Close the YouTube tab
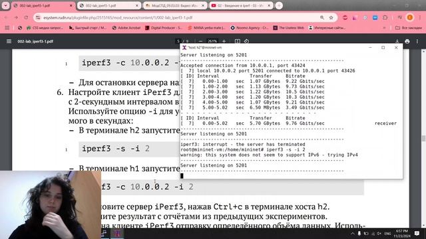426x239 pixels. pyautogui.click(x=269, y=5)
